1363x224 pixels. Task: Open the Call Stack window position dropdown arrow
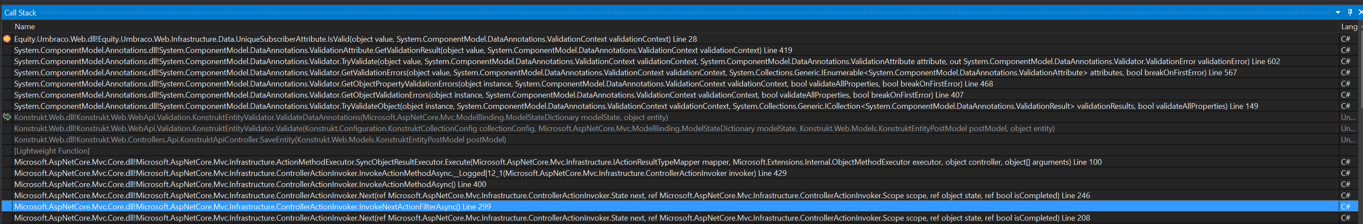(x=1338, y=12)
